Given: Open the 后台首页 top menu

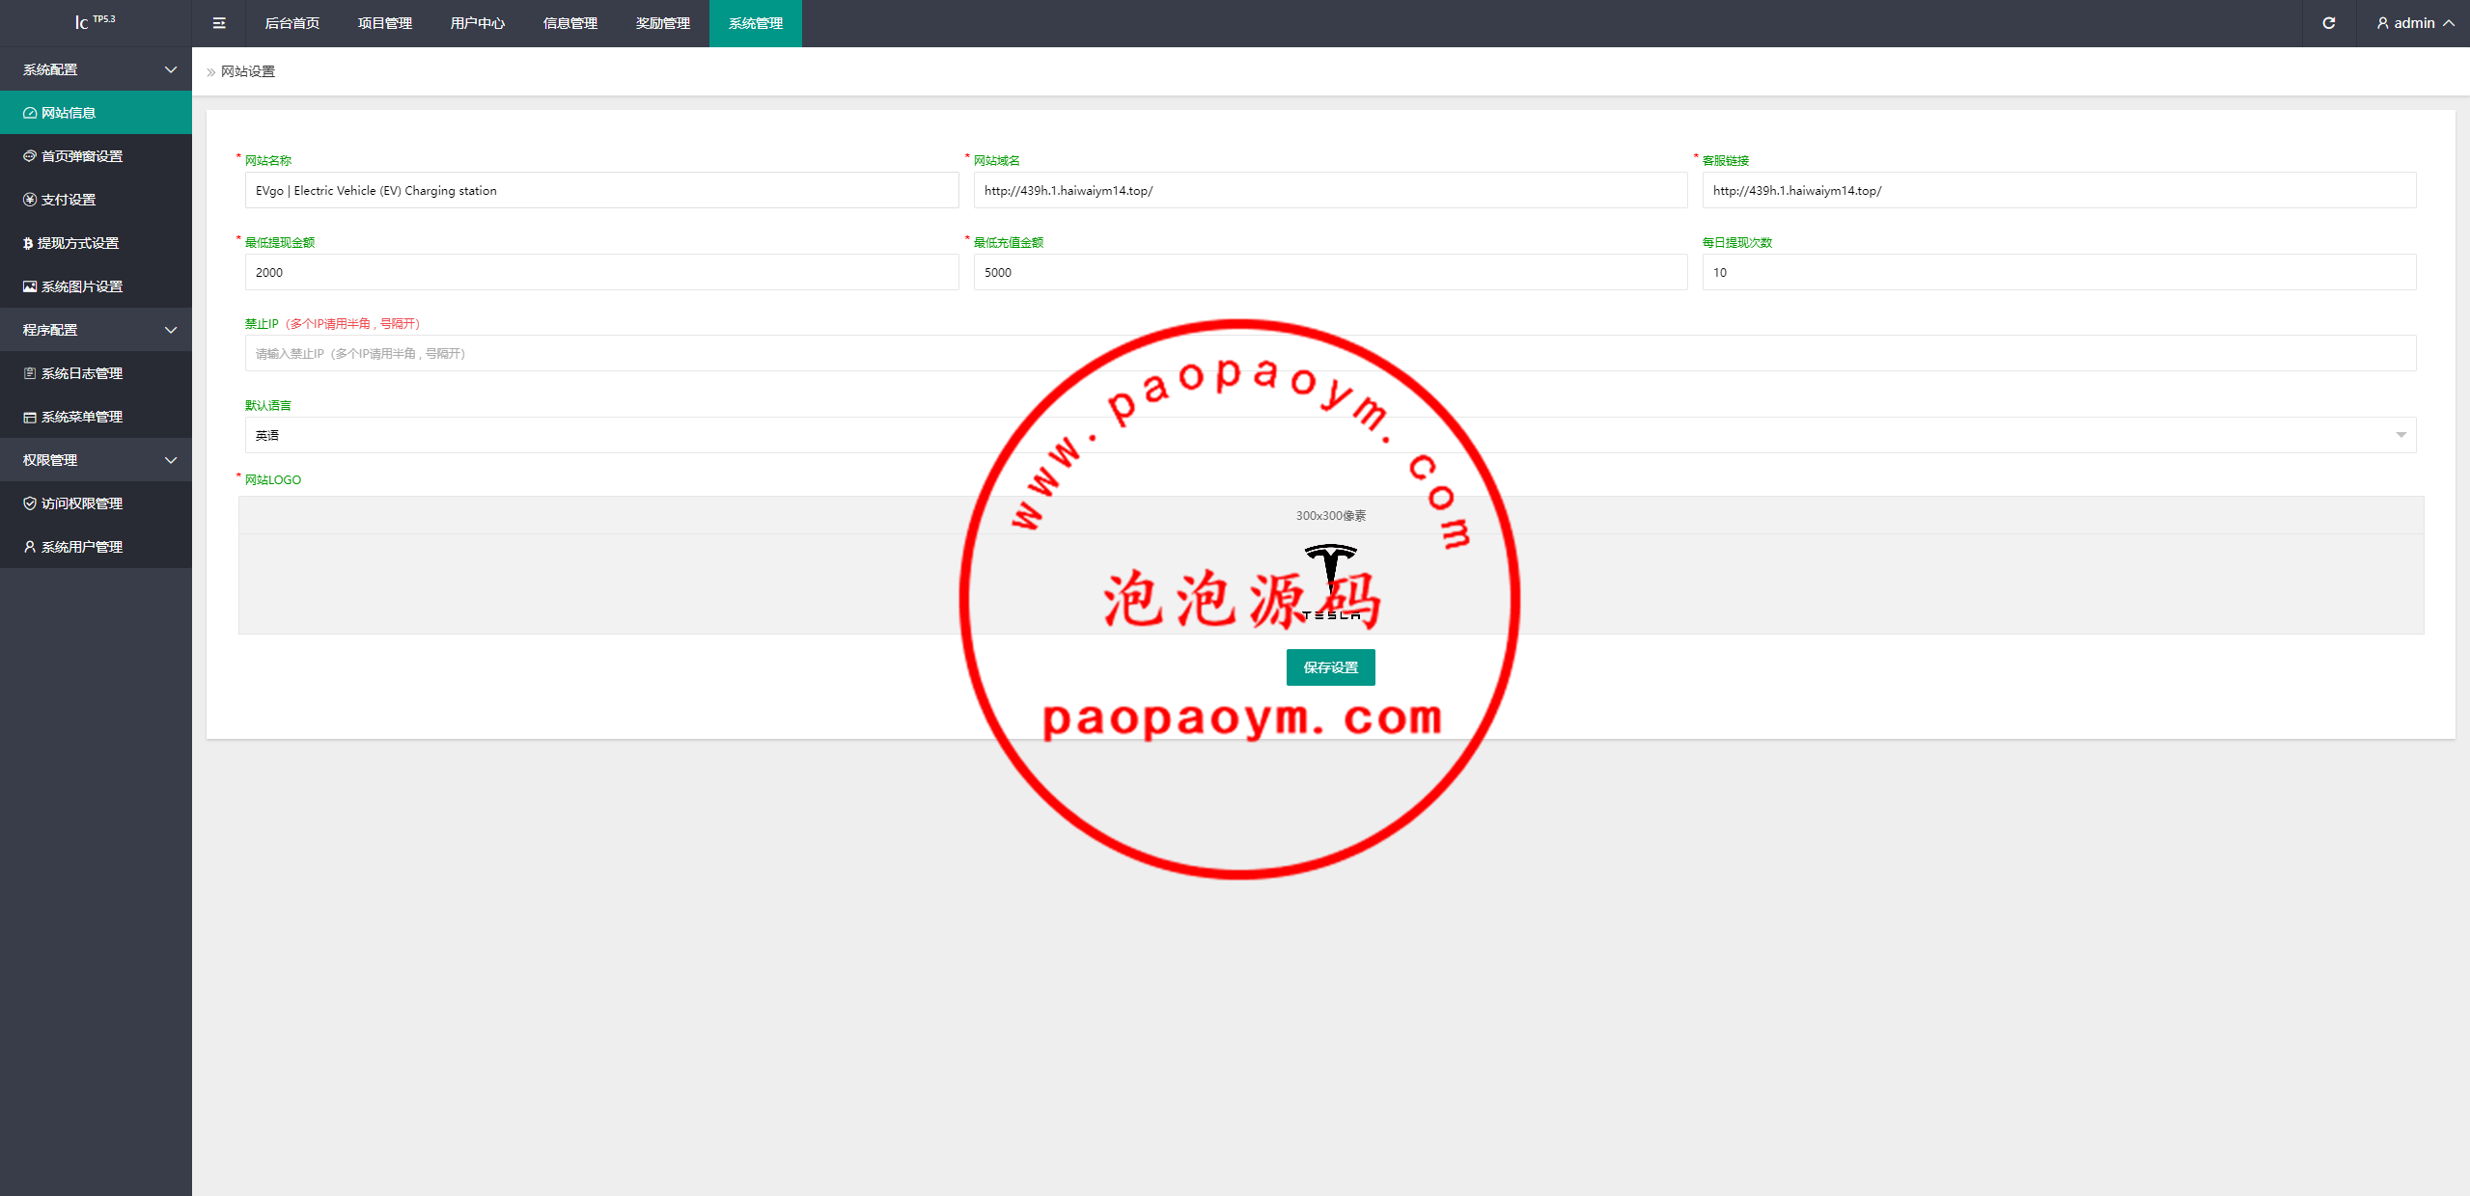Looking at the screenshot, I should click(292, 23).
